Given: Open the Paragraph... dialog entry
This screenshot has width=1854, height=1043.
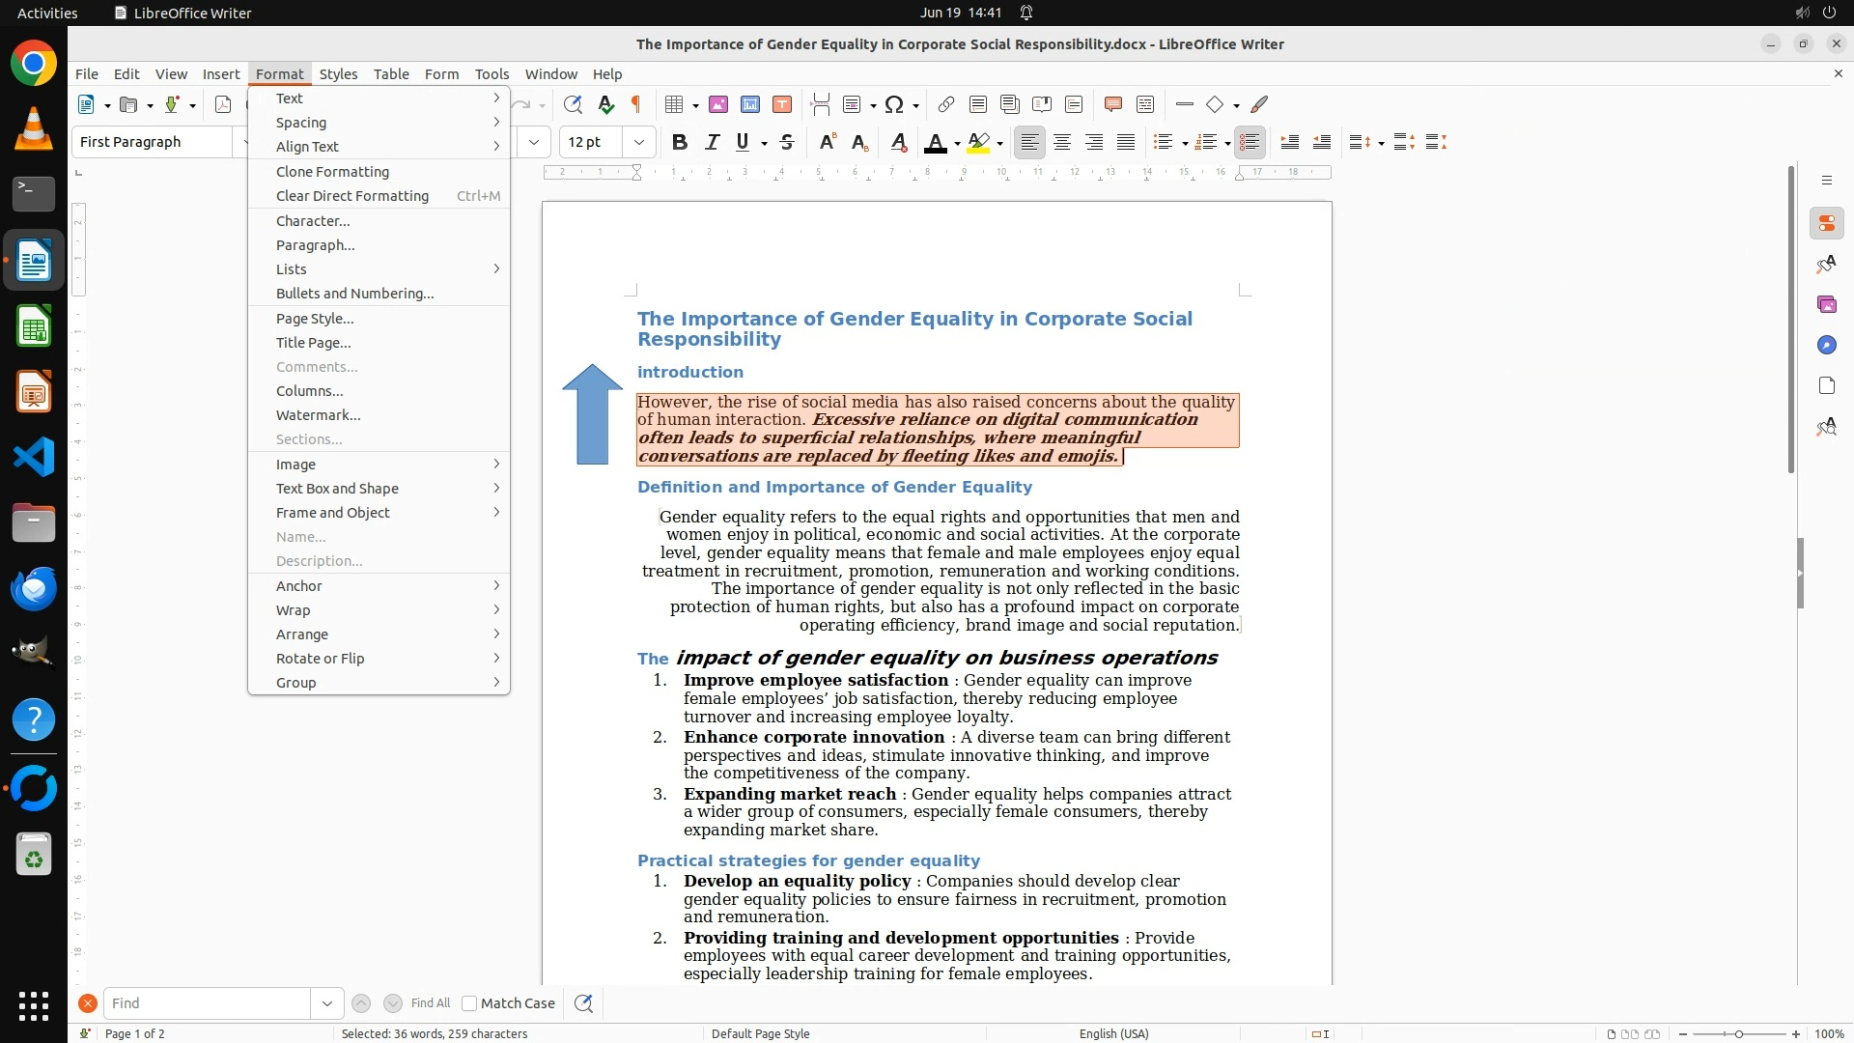Looking at the screenshot, I should point(315,245).
